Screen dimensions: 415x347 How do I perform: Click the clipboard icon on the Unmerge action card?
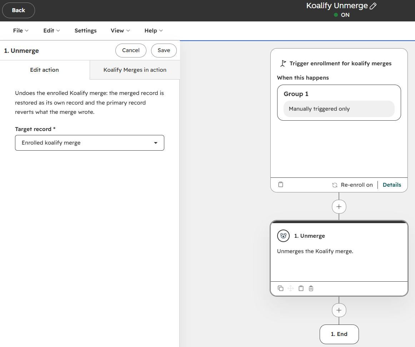pos(301,288)
